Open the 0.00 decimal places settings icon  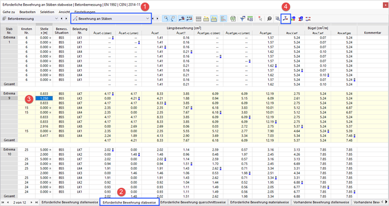(250, 18)
